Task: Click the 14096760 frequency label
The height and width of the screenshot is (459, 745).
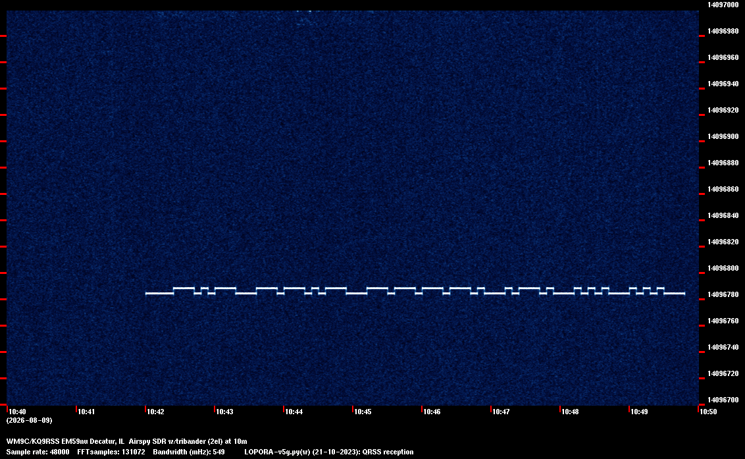Action: point(723,321)
